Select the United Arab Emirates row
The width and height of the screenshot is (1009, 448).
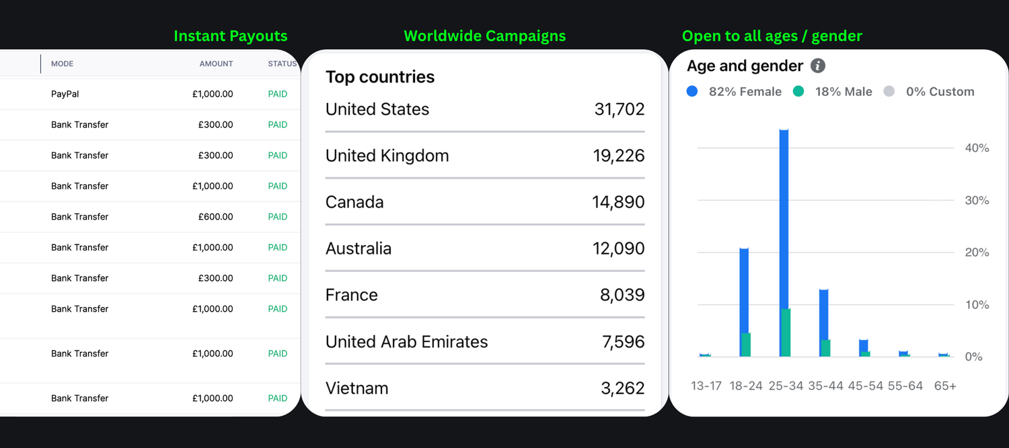pyautogui.click(x=484, y=342)
